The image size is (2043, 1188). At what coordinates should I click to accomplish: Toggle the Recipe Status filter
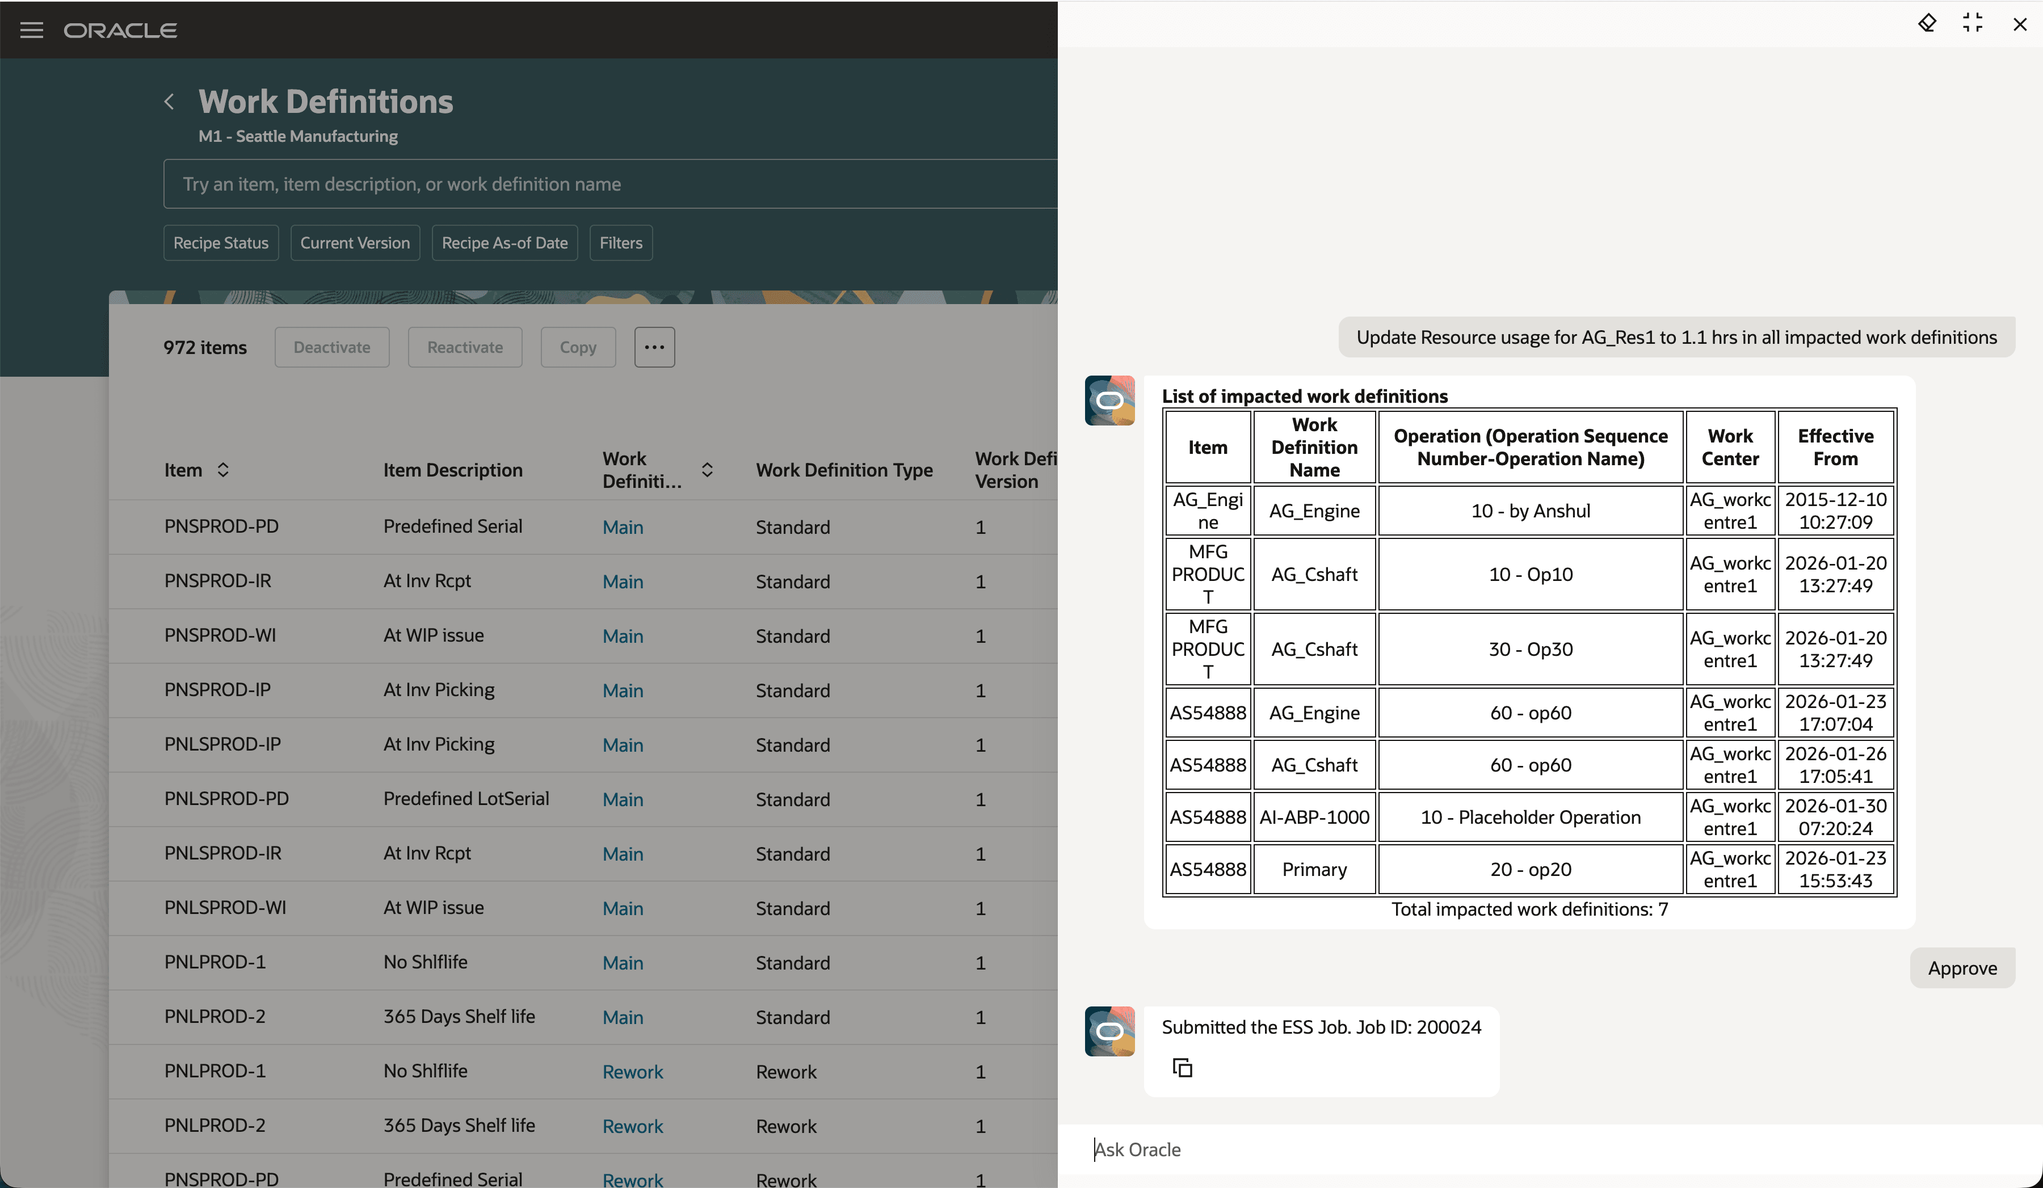221,242
